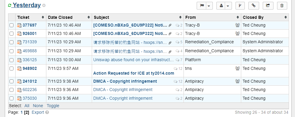Expand the dropdown next to the user icon
Image resolution: width=295 pixels, height=117 pixels.
229,6
